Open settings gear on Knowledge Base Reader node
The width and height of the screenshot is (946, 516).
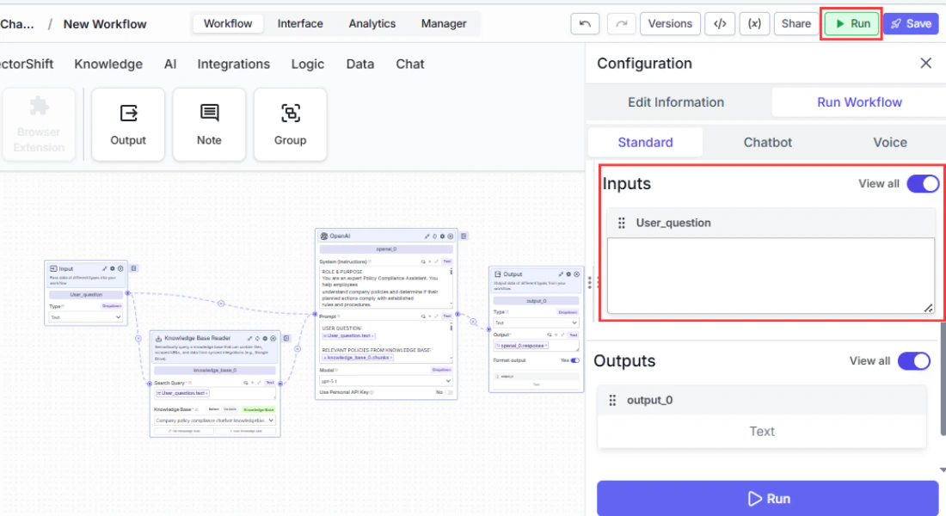[265, 339]
